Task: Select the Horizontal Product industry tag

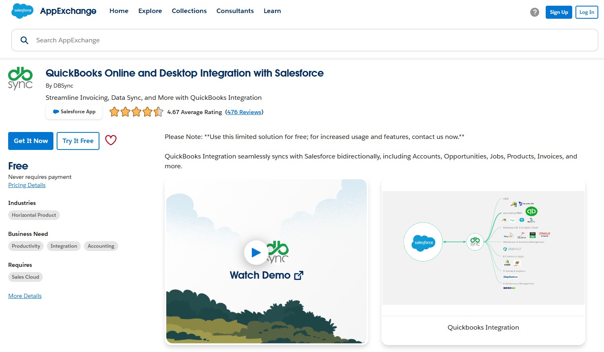Action: coord(34,215)
